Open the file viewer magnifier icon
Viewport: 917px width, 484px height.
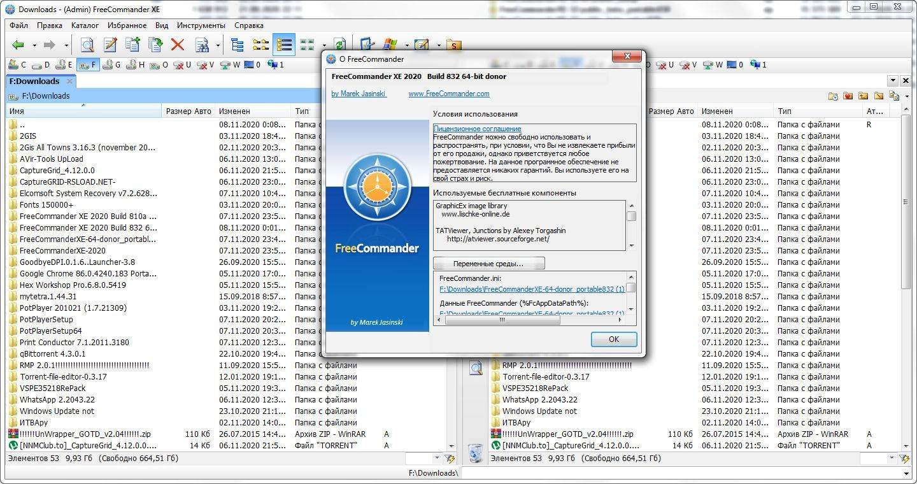87,45
